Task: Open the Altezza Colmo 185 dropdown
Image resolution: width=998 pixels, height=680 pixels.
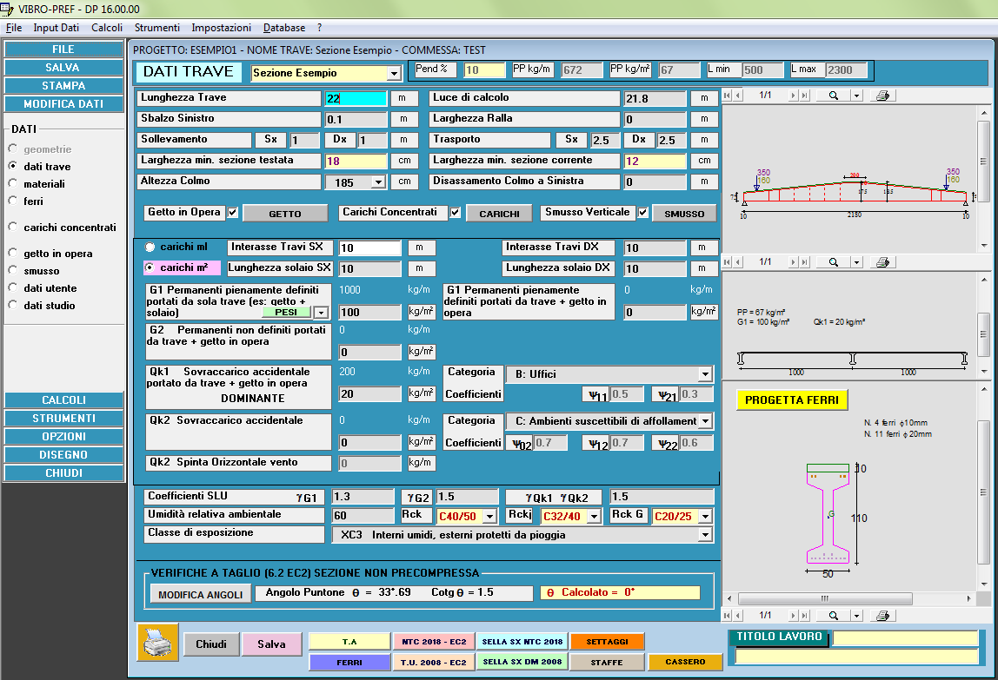Action: point(378,182)
